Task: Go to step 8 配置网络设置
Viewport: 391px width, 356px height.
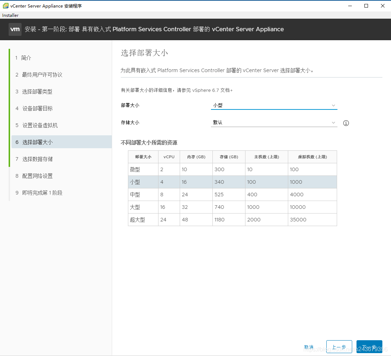Action: tap(34, 176)
